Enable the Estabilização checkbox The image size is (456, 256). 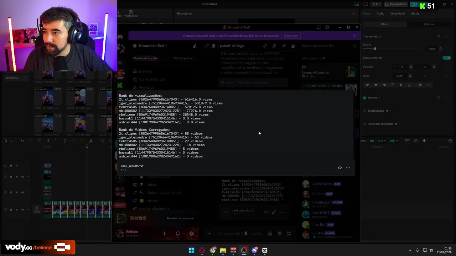point(364,111)
